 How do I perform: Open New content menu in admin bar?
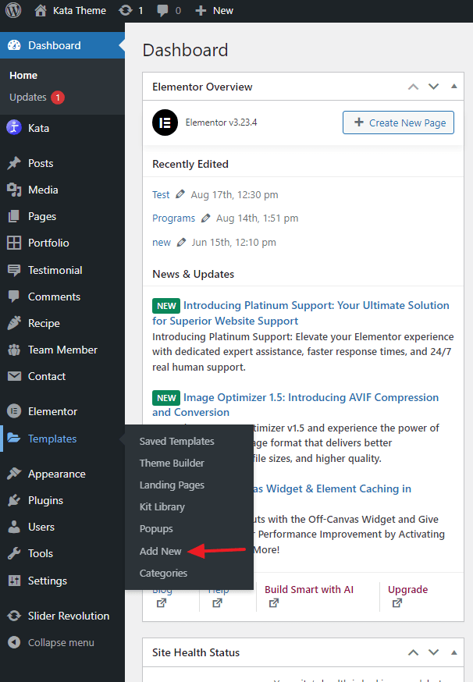(214, 11)
